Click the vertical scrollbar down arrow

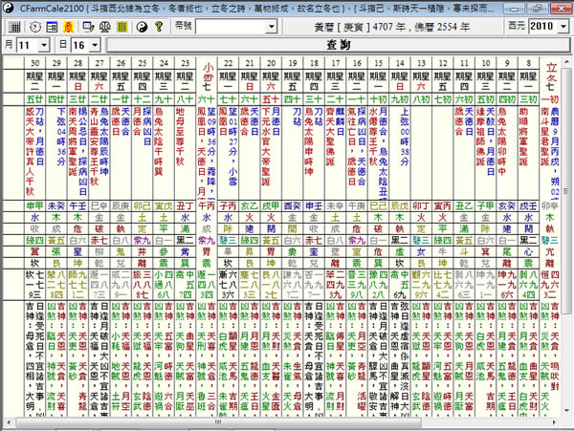(x=566, y=412)
